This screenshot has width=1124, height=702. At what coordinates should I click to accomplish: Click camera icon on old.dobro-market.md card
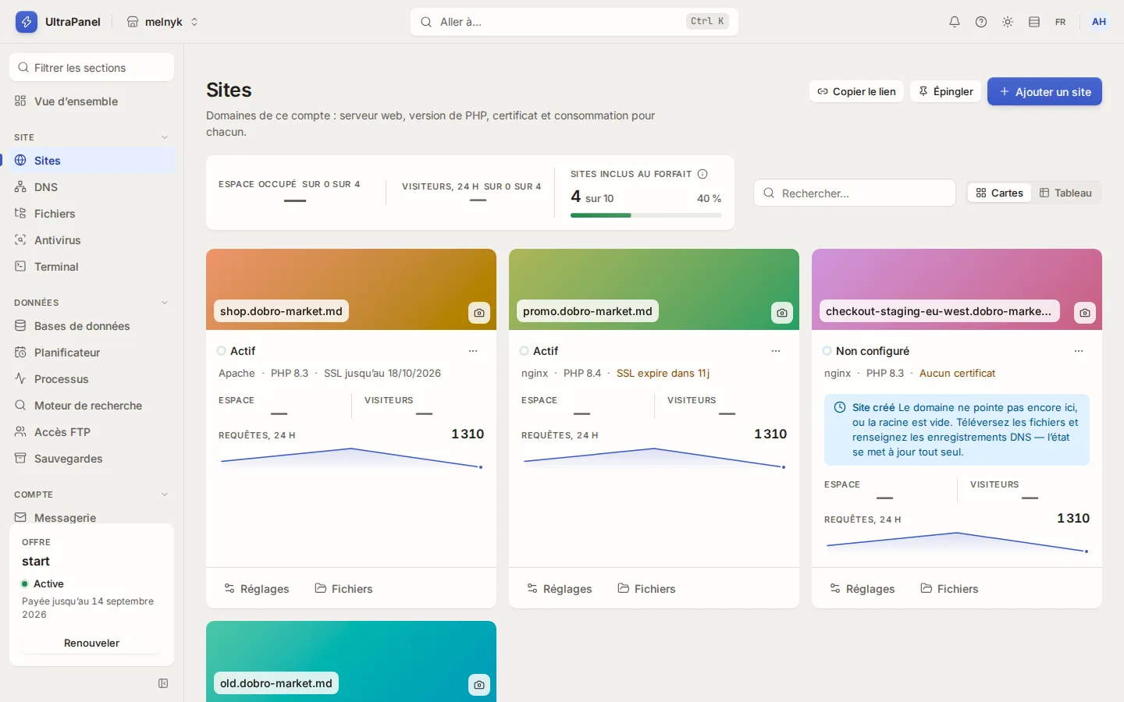(479, 685)
